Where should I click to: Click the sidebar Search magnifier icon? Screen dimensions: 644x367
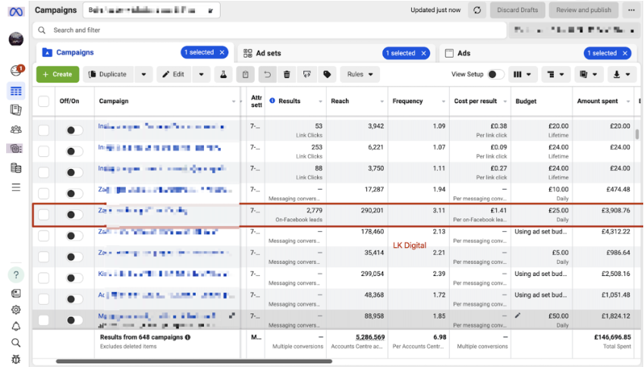coord(16,343)
